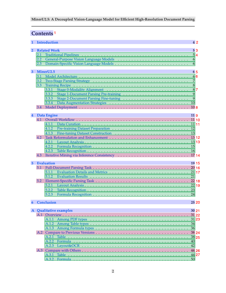Navigate to 3.1 Model Architecture
This screenshot has height=293, width=226.
click(61, 77)
